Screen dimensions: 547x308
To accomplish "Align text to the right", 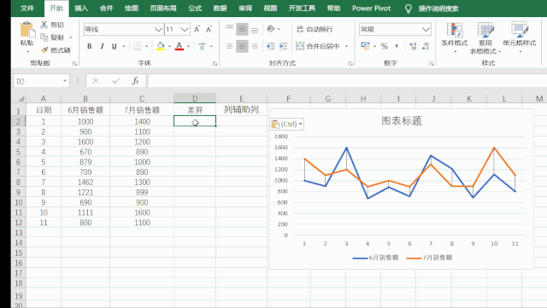I will (255, 46).
